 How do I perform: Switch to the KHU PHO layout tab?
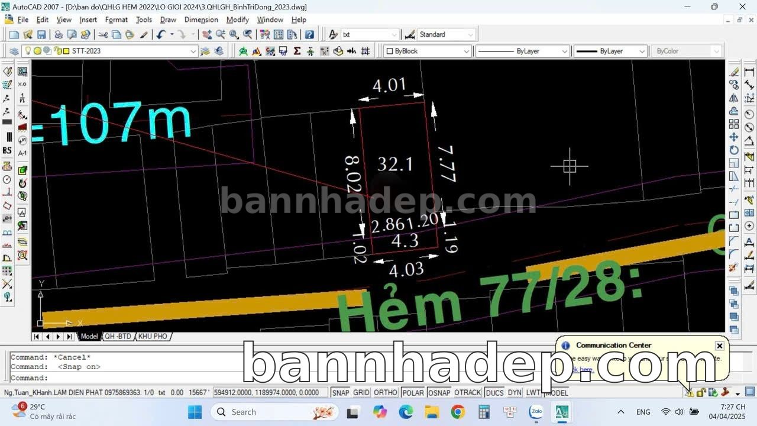click(x=153, y=336)
